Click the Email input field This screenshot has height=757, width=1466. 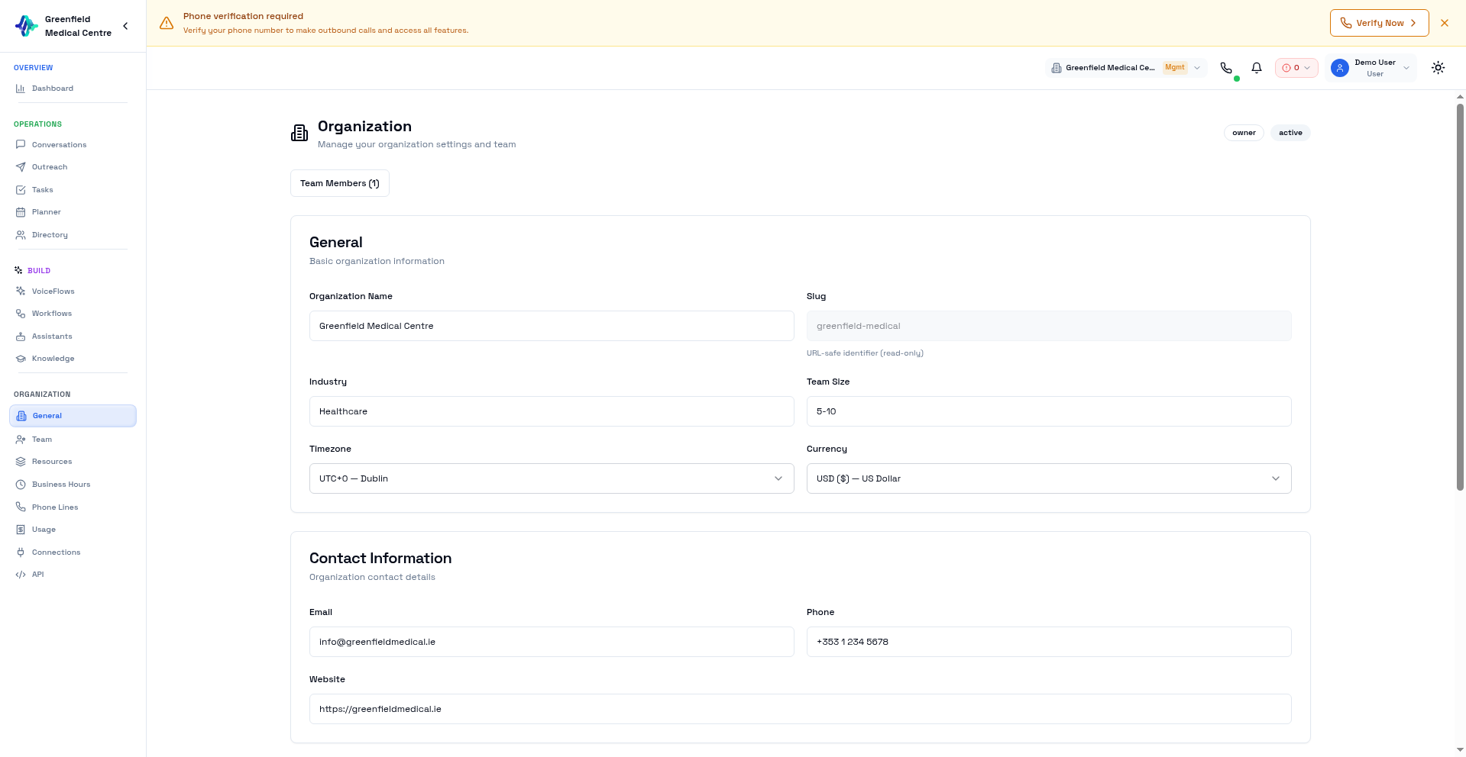coord(552,642)
